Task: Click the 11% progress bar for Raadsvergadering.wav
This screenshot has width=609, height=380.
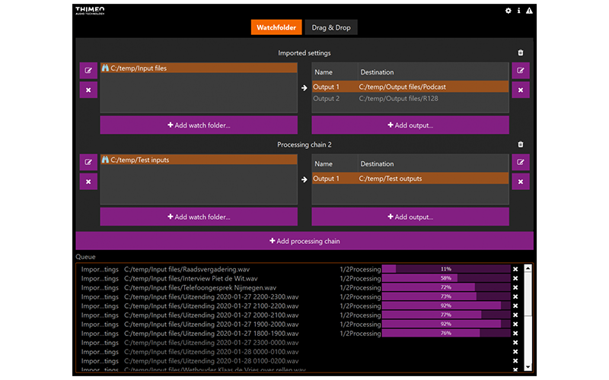Action: [446, 269]
